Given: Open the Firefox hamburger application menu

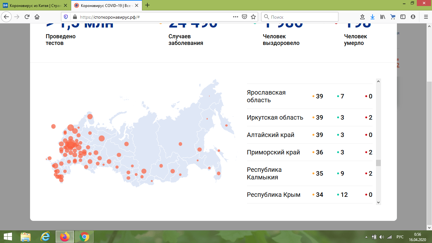Looking at the screenshot, I should [x=425, y=17].
